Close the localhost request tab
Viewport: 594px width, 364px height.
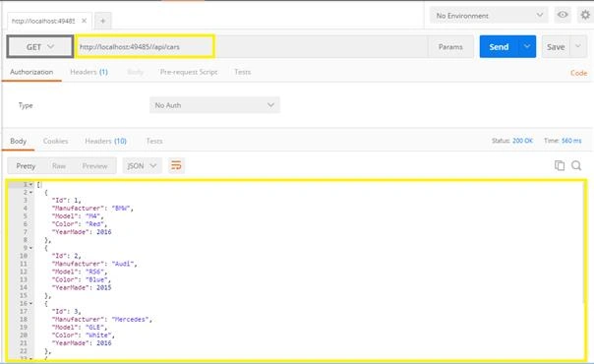(x=85, y=21)
